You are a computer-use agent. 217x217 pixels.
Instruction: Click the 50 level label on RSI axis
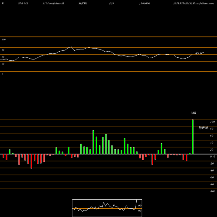3,57
